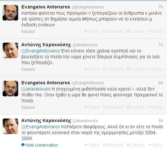
Task: Retweet the first Evangelos Antonaros tweet
Action: 113,32
